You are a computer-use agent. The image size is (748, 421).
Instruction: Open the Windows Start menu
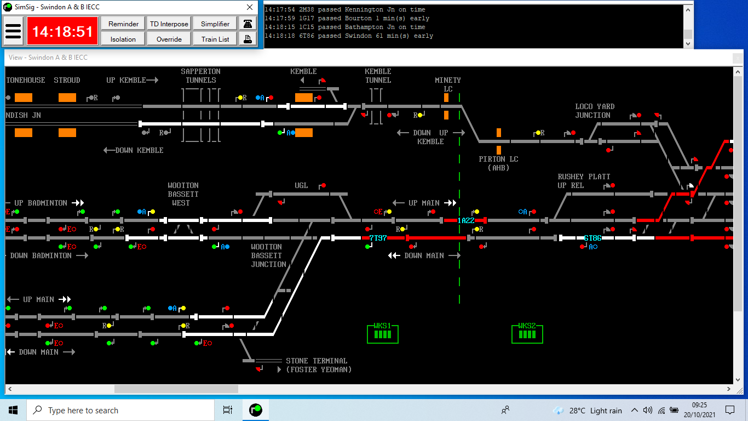pyautogui.click(x=13, y=410)
